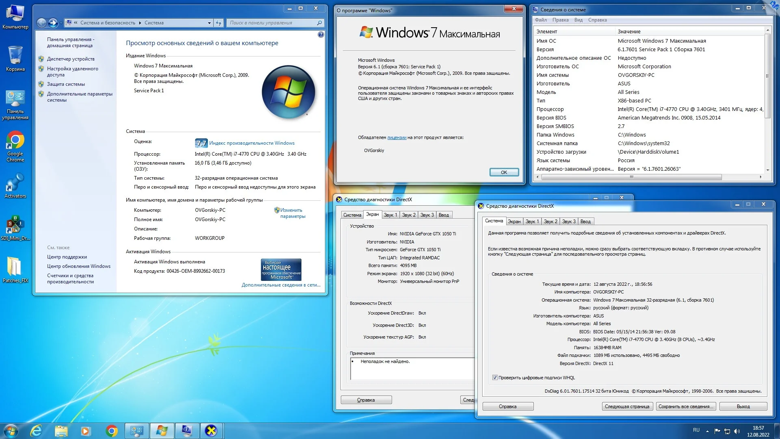Switch to Экран tab in front DirectX window
Image resolution: width=780 pixels, height=439 pixels.
pyautogui.click(x=514, y=222)
